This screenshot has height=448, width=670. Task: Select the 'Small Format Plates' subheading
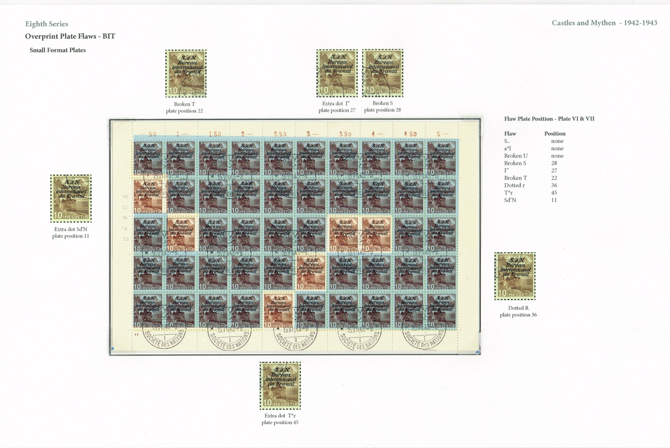click(57, 50)
